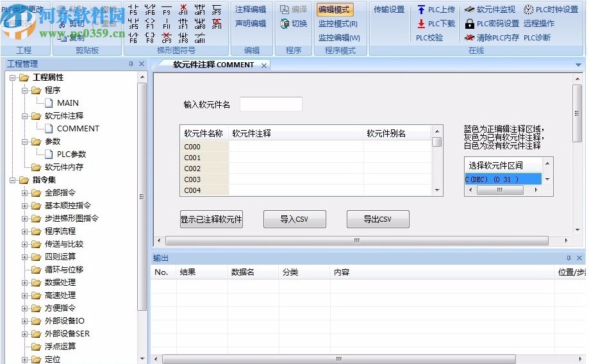The height and width of the screenshot is (364, 589).
Task: Click the sF9 ladder symbol
Action: (x=217, y=10)
